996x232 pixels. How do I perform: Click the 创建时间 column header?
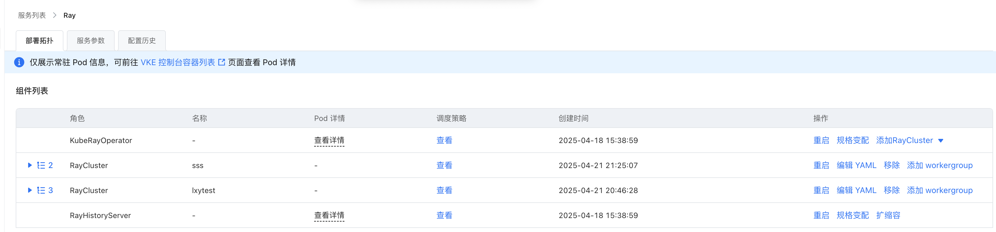pyautogui.click(x=573, y=118)
